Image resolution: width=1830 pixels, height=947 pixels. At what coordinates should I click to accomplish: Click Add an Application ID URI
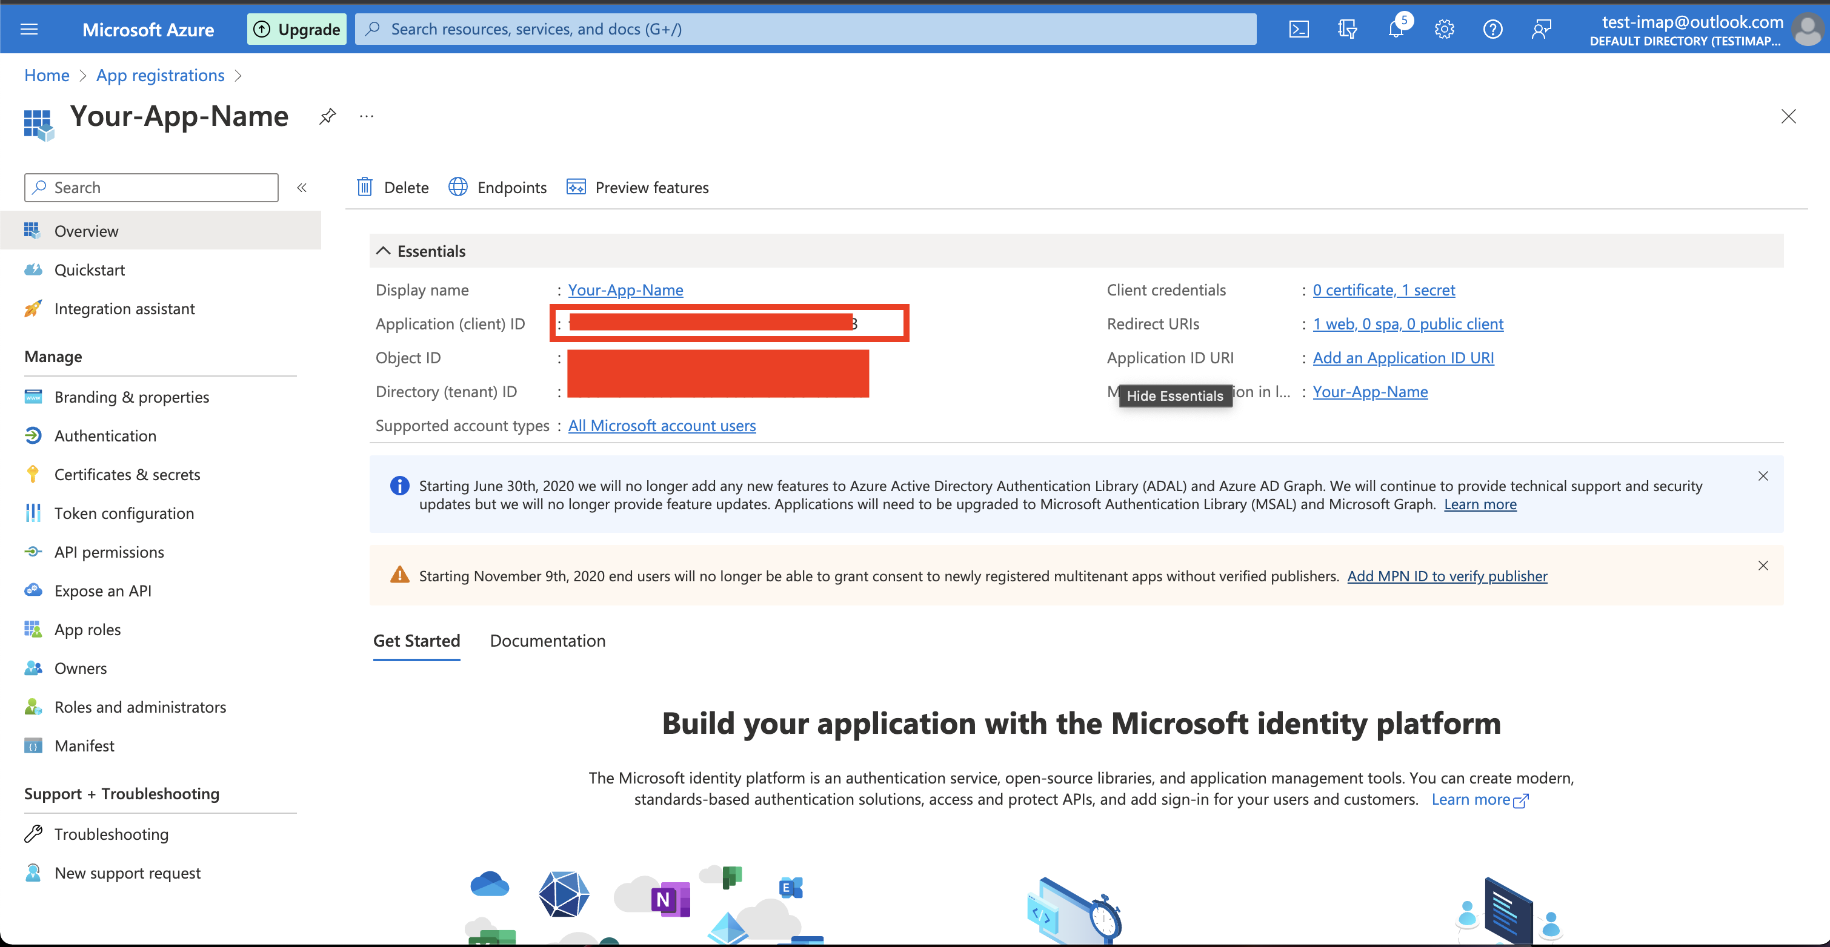point(1401,355)
